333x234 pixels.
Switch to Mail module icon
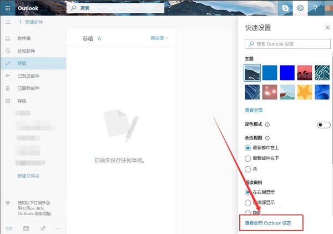[x=9, y=228]
